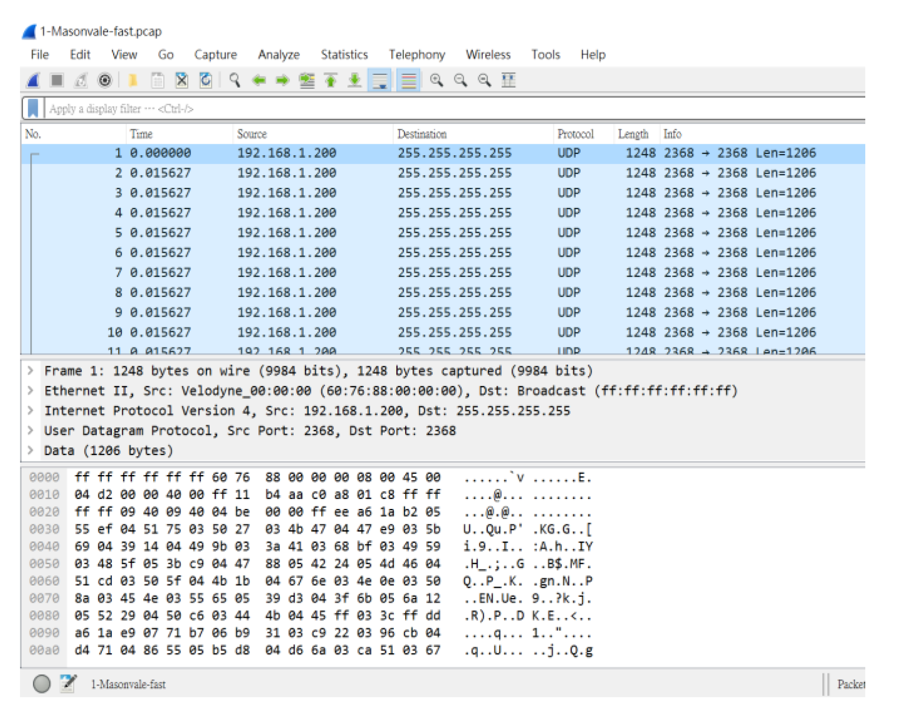
Task: Click the capture options gear icon
Action: (105, 80)
